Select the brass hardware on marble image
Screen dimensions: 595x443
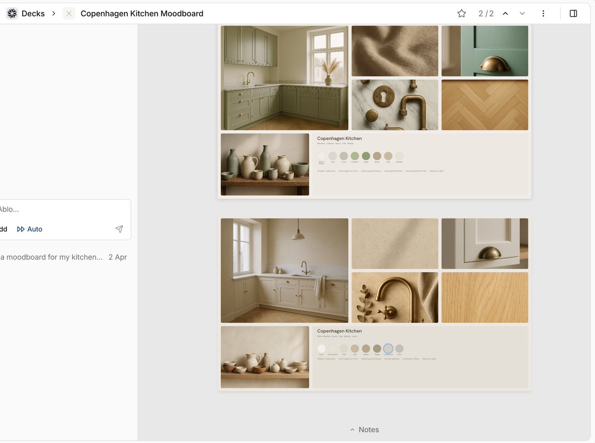395,105
